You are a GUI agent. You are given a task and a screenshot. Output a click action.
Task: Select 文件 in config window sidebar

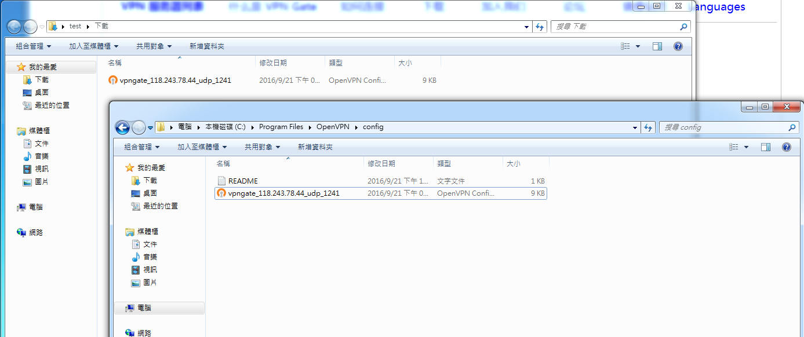coord(145,244)
